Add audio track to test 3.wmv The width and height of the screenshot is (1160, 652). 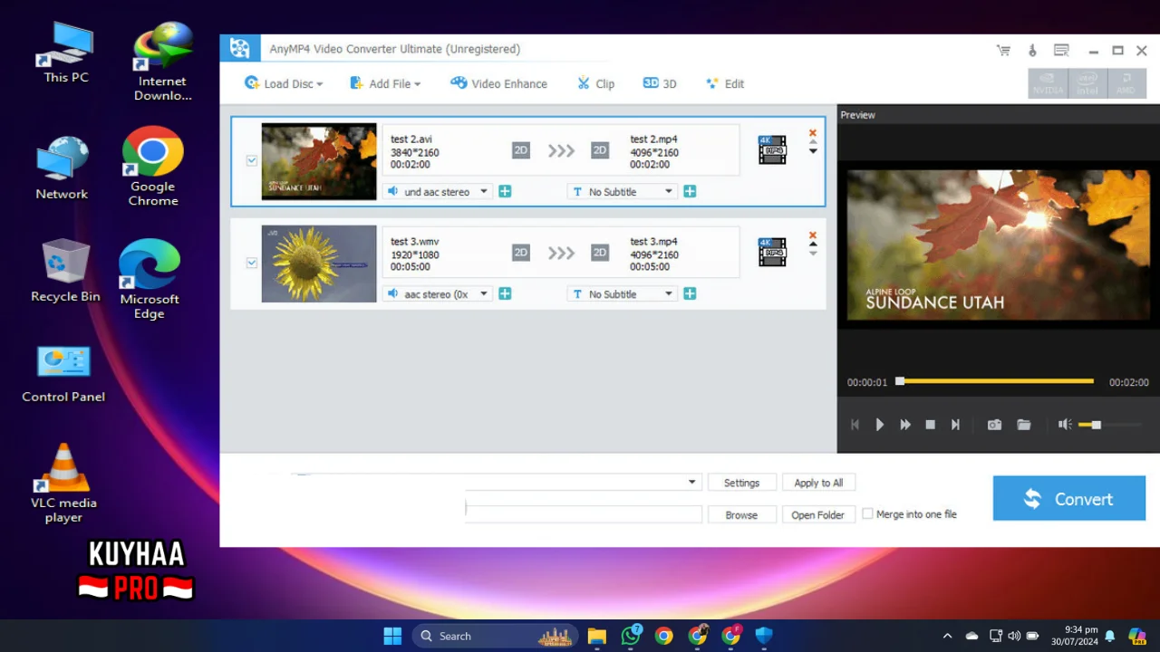coord(505,294)
